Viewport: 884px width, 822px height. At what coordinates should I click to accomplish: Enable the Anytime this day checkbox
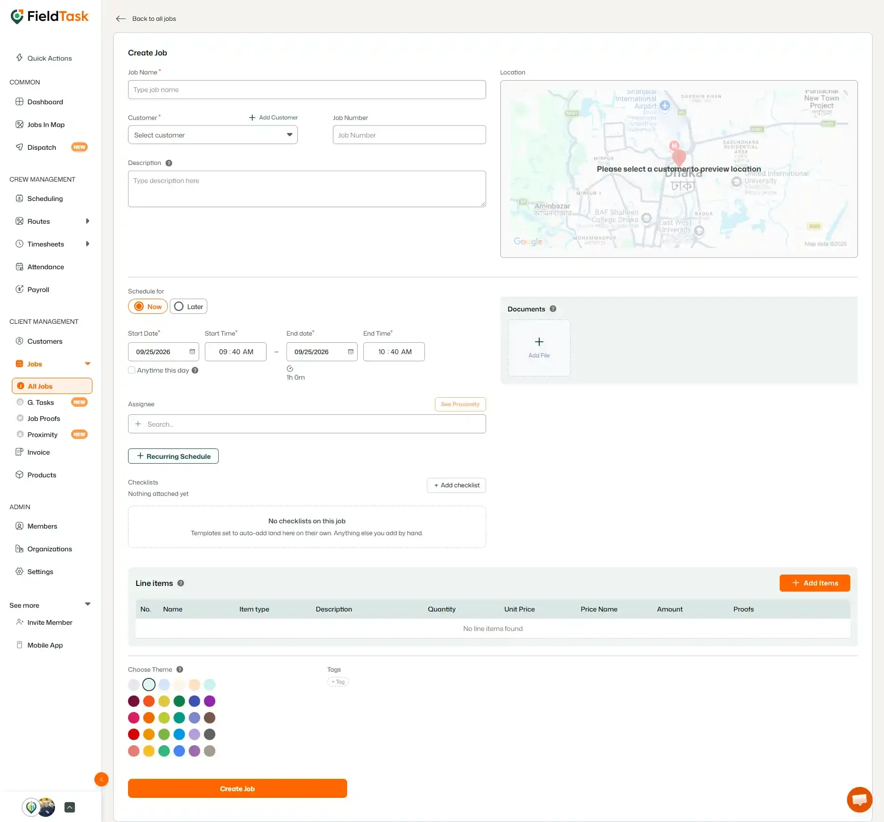coord(132,370)
